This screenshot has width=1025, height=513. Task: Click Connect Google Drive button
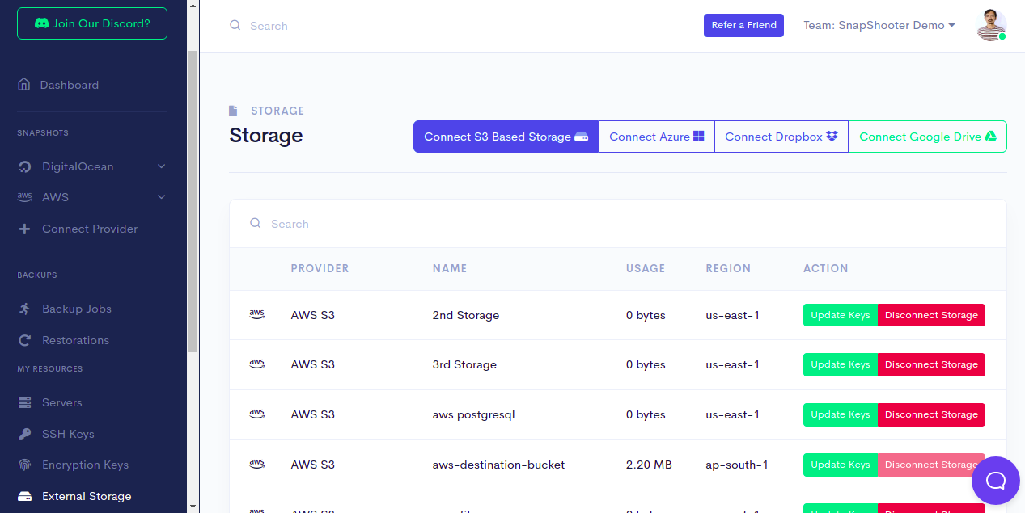click(927, 137)
